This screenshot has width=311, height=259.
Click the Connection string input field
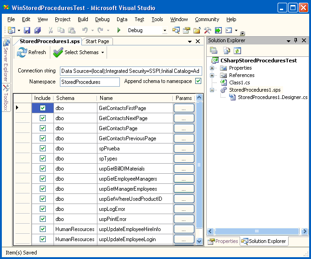(x=131, y=71)
